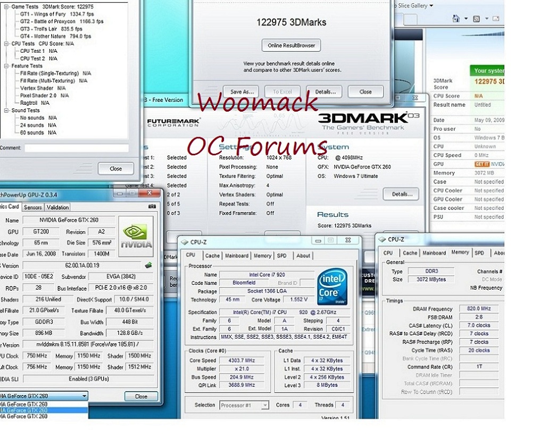
Task: Open Mainboard tab in the memory timings CPU-Z window
Action: (x=434, y=253)
